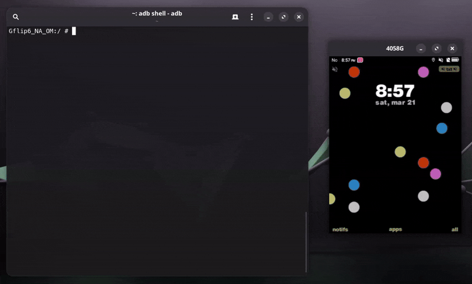Click the '8:57 PM' status bar time
Image resolution: width=472 pixels, height=284 pixels.
tap(348, 60)
